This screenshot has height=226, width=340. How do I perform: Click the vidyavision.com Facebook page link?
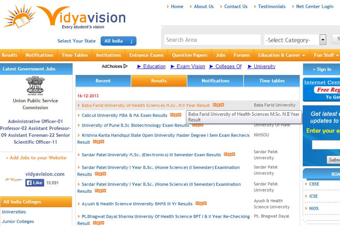click(x=45, y=174)
